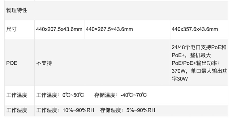The width and height of the screenshot is (232, 122).
Task: Click the 0℃~50℃ working temperature value
Action: (x=73, y=95)
